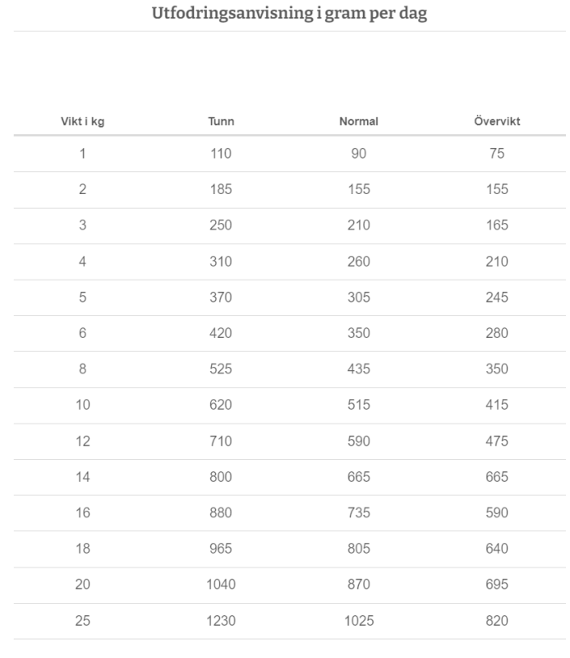Select the "Tunn" column header
The image size is (570, 658).
[x=221, y=122]
